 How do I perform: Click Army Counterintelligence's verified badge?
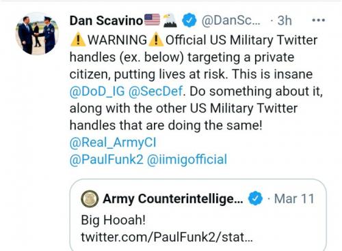255,198
